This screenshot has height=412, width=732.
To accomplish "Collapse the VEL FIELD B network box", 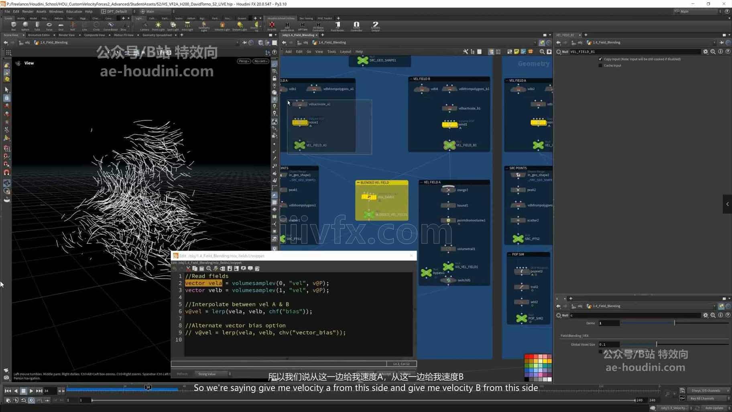I will click(x=411, y=79).
